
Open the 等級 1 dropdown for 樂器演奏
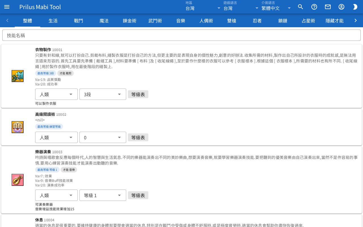tap(103, 195)
